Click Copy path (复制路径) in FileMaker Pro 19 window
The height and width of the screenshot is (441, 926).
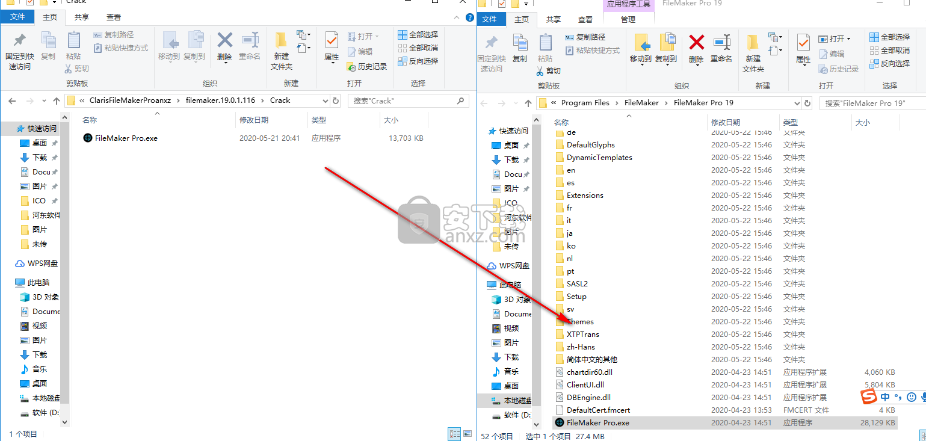[x=585, y=37]
